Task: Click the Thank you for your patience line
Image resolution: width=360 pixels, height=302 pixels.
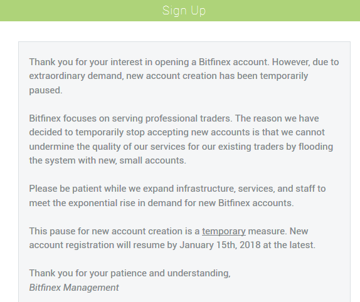Action: (130, 273)
